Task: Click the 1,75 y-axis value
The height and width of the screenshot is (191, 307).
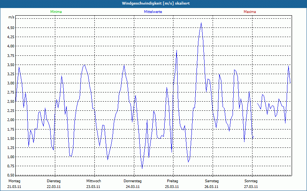Action: click(x=11, y=129)
